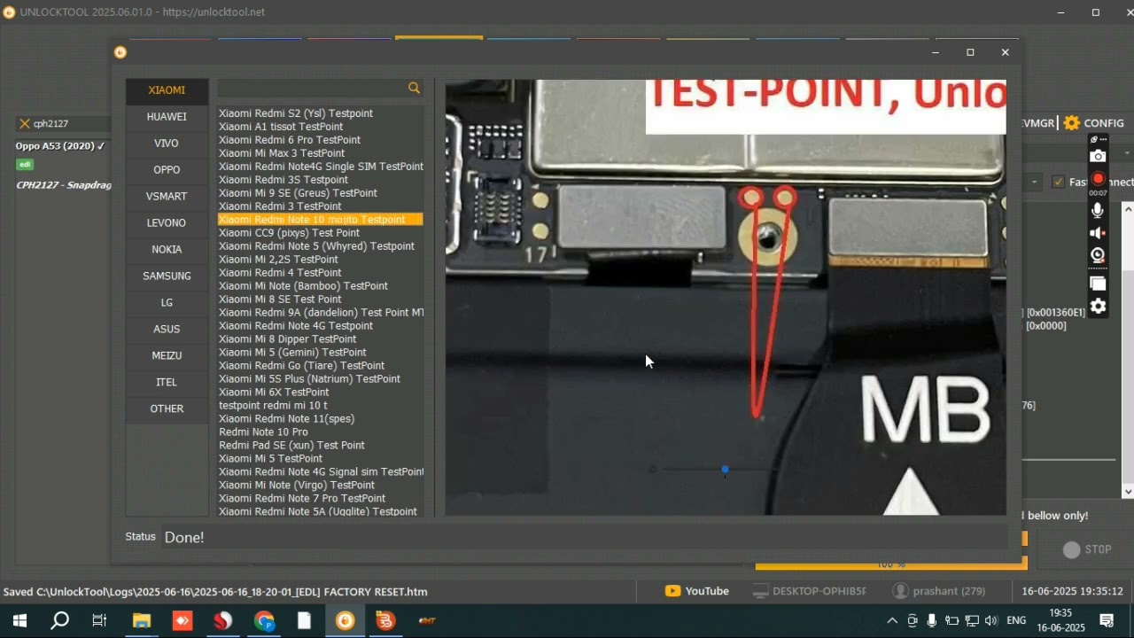
Task: Select testpoint redmi mi 10 t
Action: pyautogui.click(x=273, y=406)
